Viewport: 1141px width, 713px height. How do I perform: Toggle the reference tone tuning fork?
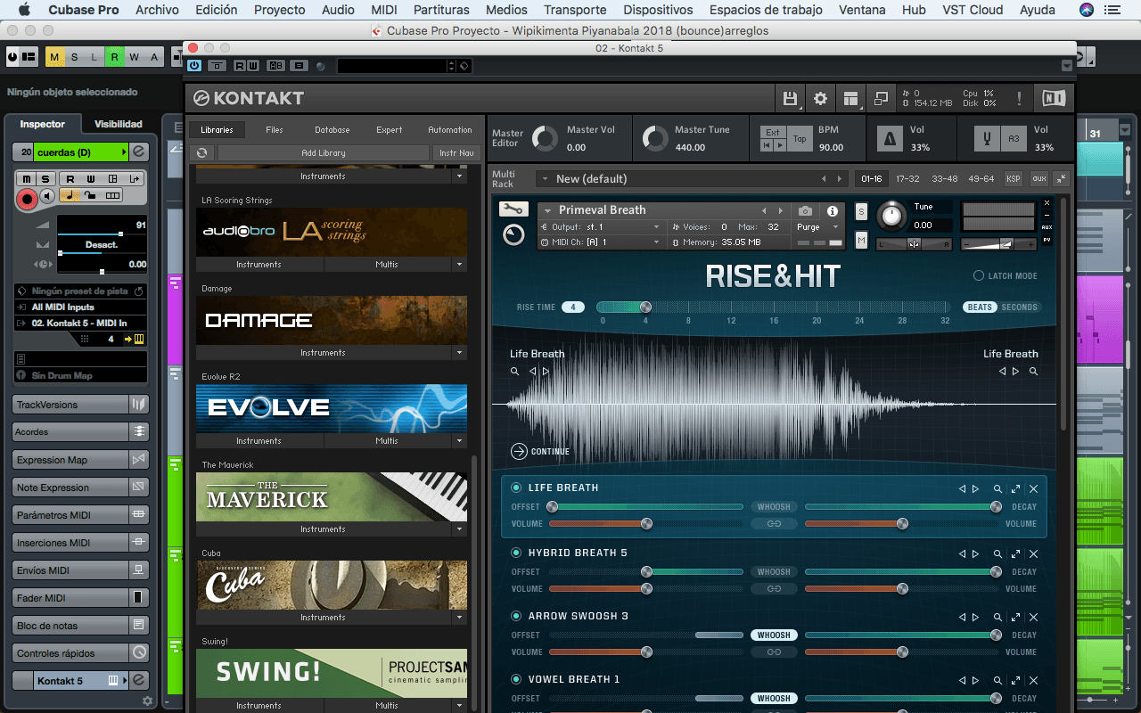pos(987,138)
